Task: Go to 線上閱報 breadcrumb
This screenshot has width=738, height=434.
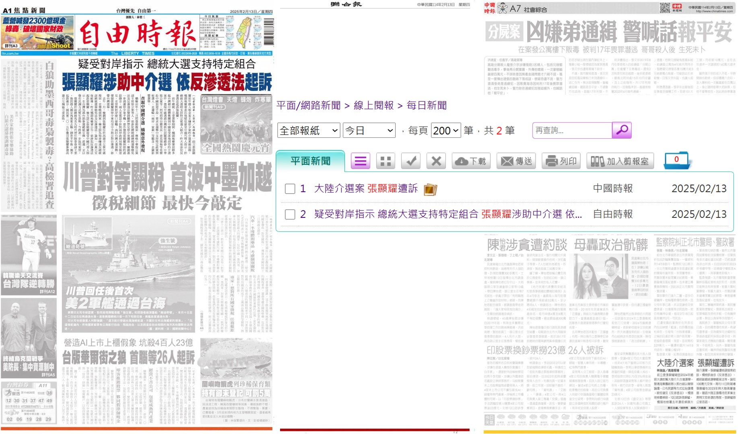Action: [x=373, y=106]
